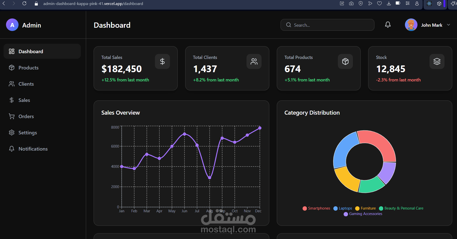Open the React DevTools extension icon

pos(429,3)
